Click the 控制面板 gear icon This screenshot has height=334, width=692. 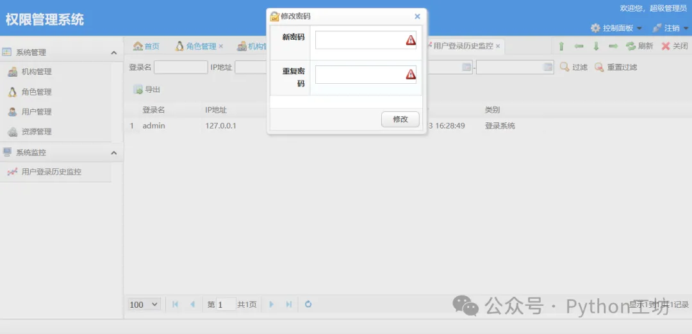595,28
